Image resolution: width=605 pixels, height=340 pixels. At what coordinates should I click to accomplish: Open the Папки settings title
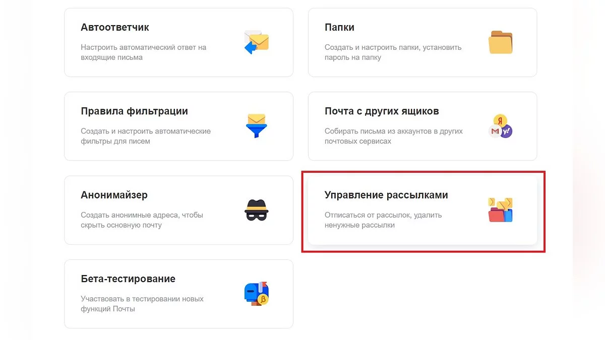339,27
